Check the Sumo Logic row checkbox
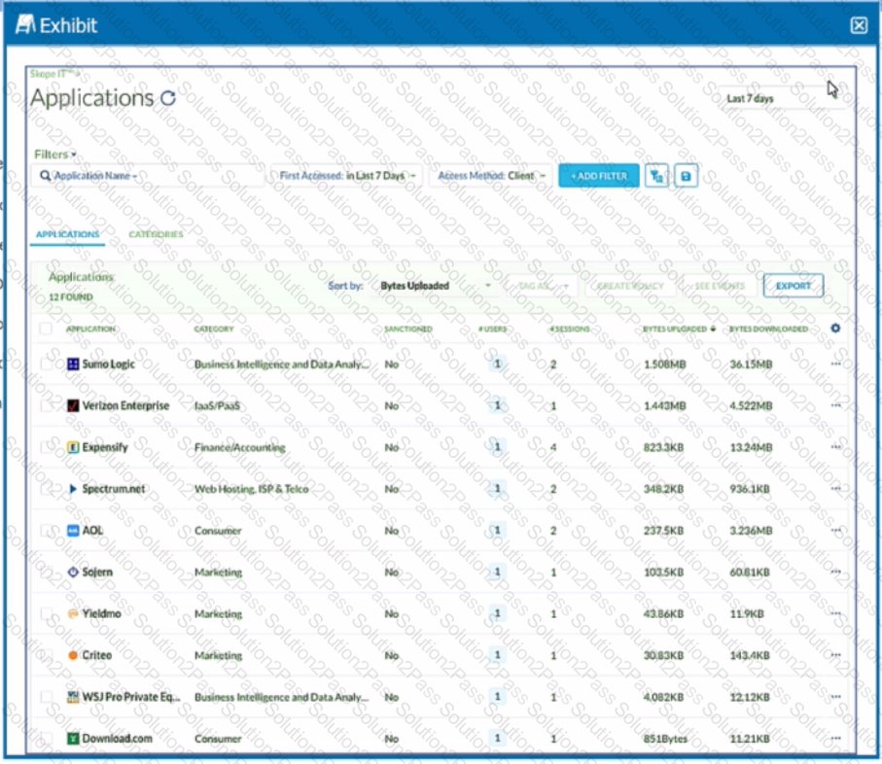The image size is (882, 764). (x=47, y=365)
